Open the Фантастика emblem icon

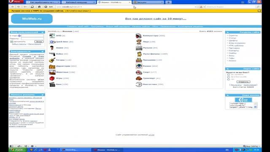point(139,84)
